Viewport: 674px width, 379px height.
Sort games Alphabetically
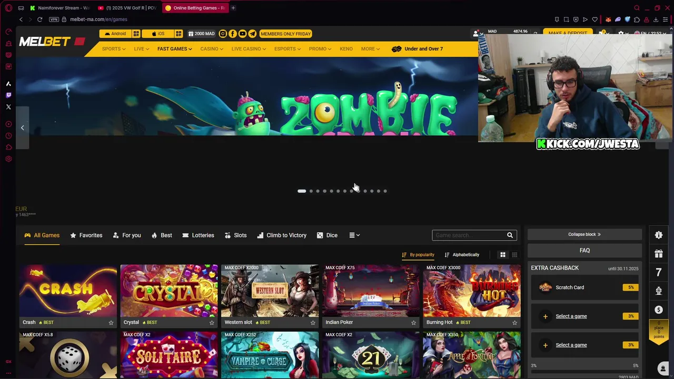point(462,255)
